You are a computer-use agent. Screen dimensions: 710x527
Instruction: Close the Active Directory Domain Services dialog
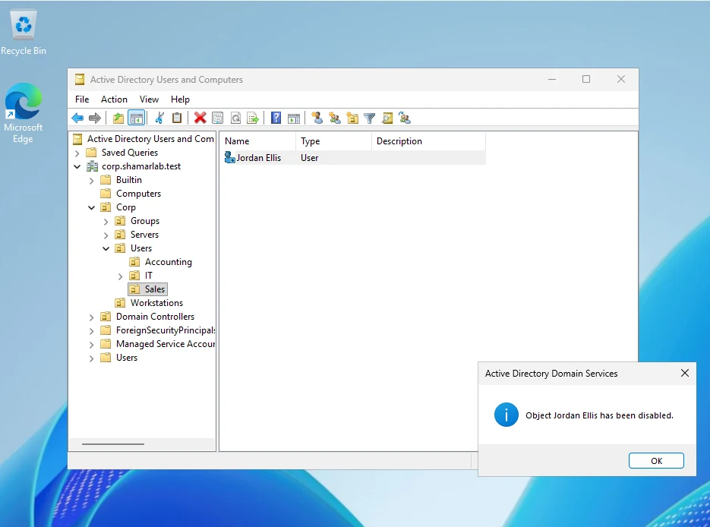click(685, 373)
